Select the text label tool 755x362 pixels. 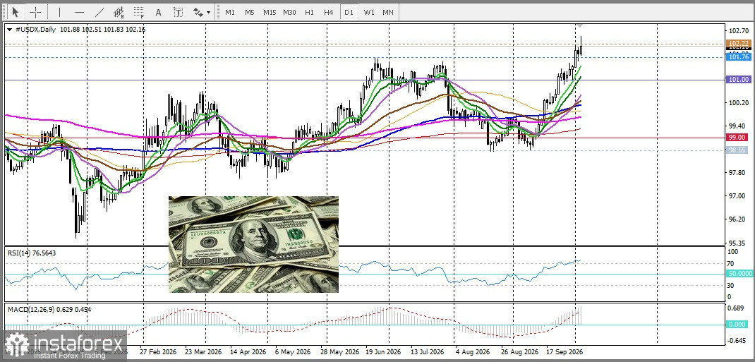click(x=178, y=12)
